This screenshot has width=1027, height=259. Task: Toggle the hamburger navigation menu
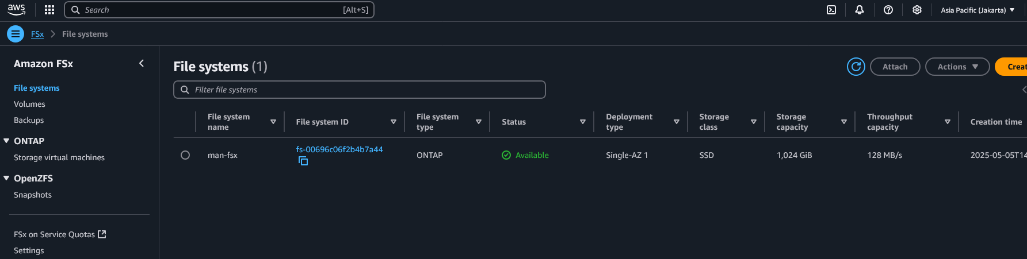pos(16,34)
